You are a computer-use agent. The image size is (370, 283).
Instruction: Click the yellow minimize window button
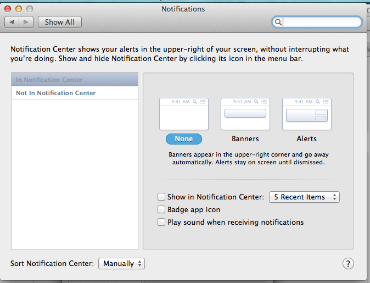click(19, 9)
